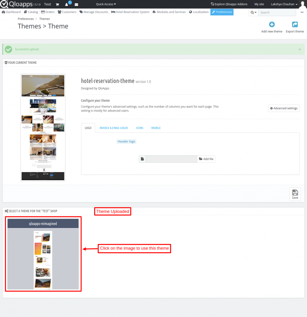The height and width of the screenshot is (317, 307).
Task: Click the Test shop name in header
Action: pyautogui.click(x=48, y=4)
